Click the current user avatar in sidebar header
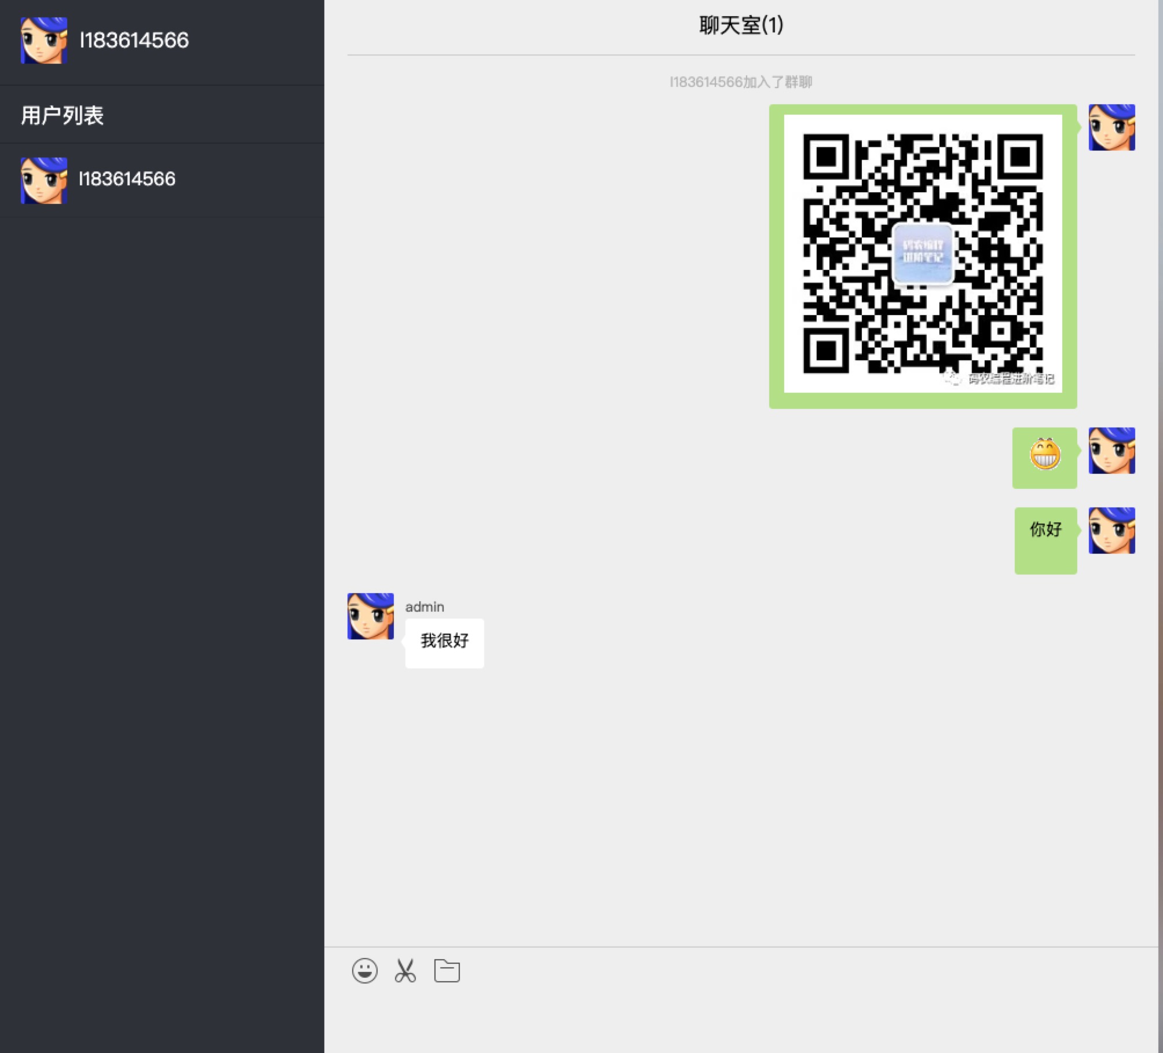 (44, 40)
